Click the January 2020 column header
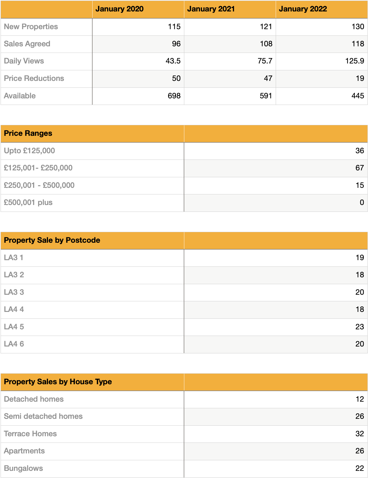The image size is (368, 478). pyautogui.click(x=119, y=9)
